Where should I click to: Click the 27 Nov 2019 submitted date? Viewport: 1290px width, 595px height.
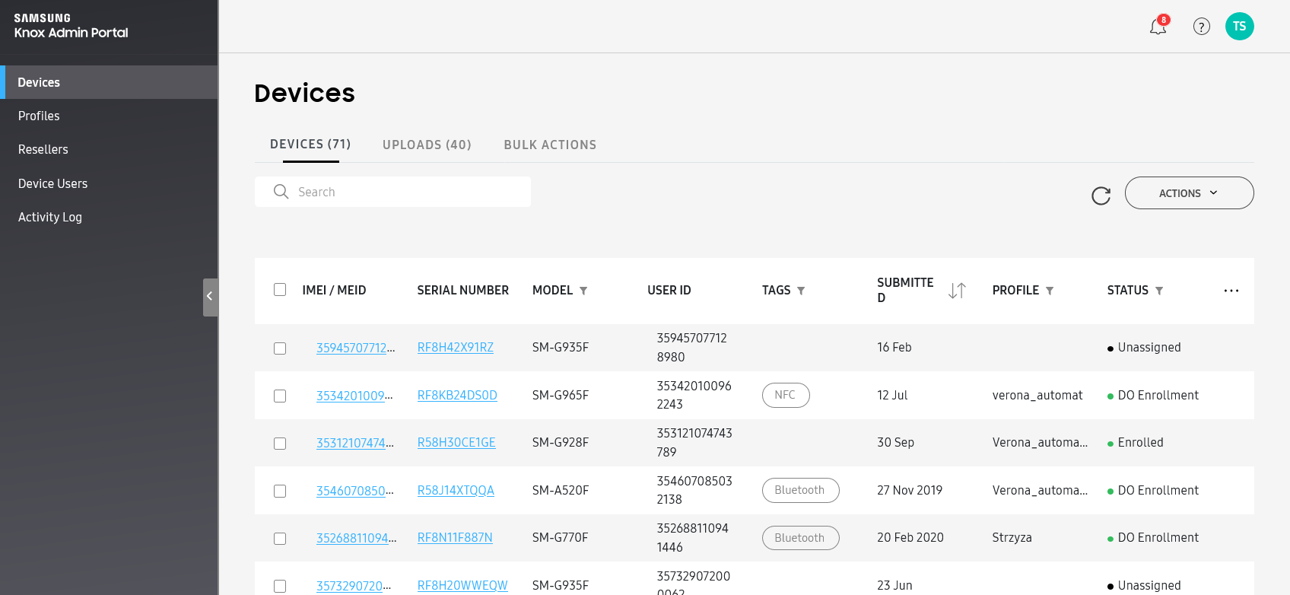pos(910,490)
